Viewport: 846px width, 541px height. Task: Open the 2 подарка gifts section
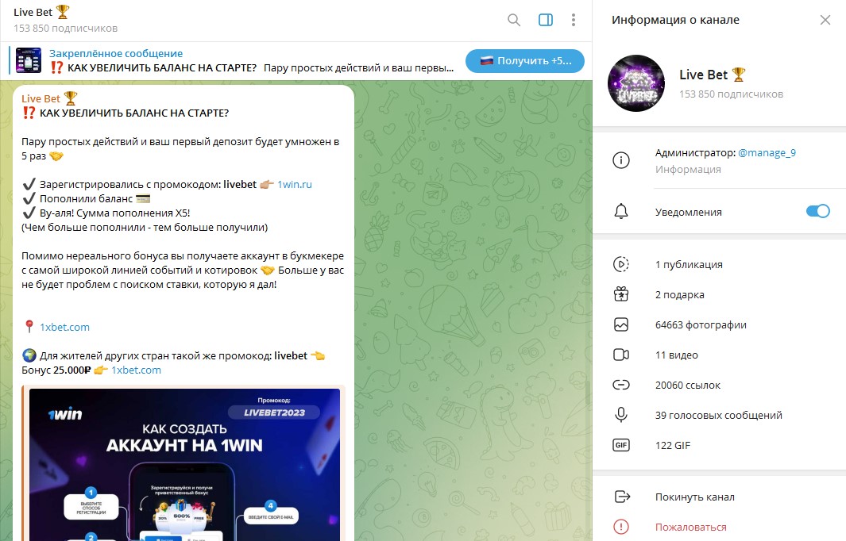click(679, 294)
